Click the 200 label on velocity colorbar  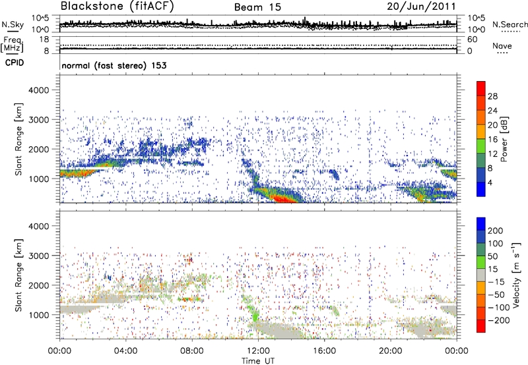[496, 231]
